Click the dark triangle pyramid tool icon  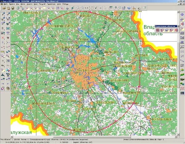pyautogui.click(x=3, y=75)
